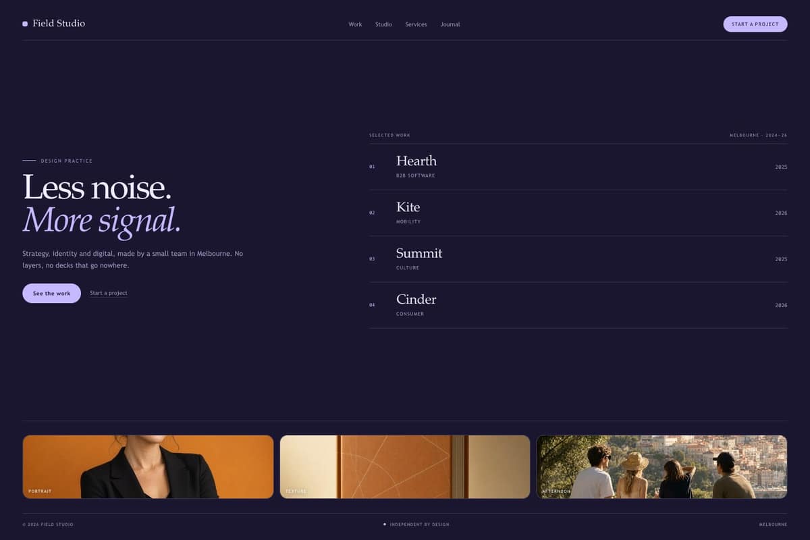Click the Texture thumbnail image

pos(405,466)
